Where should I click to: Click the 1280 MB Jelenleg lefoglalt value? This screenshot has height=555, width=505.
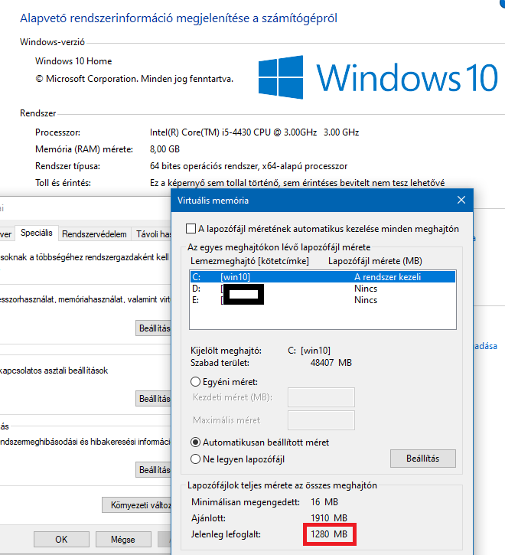pyautogui.click(x=329, y=534)
